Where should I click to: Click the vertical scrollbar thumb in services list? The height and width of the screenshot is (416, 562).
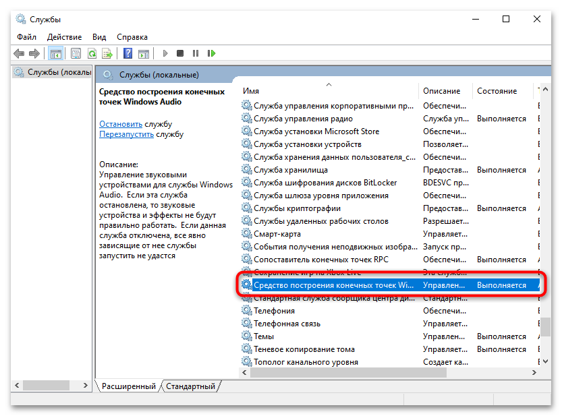click(545, 327)
